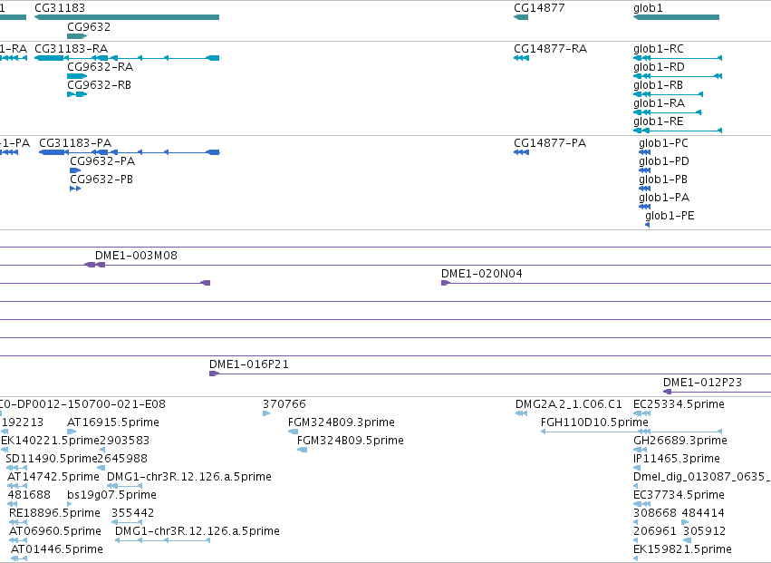Select transcript CG9632-RA glyph
771x563 pixels.
[x=77, y=76]
